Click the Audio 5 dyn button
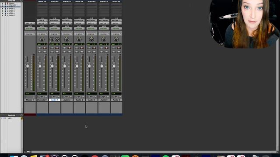Image resolution: width=280 pixels, height=157 pixels. 103,97
